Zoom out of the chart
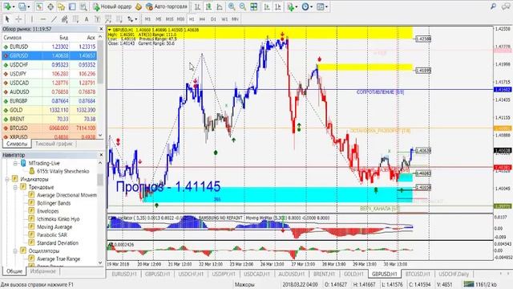Screen dimensions: 513x289 click(x=242, y=6)
